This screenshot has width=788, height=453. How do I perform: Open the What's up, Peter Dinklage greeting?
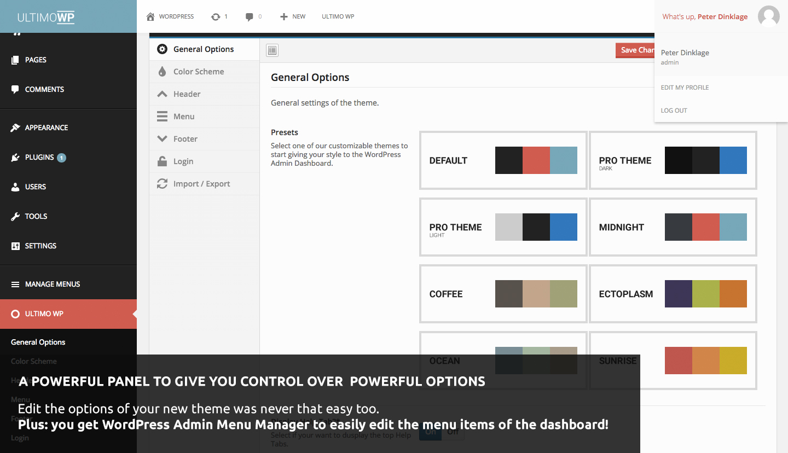tap(705, 17)
